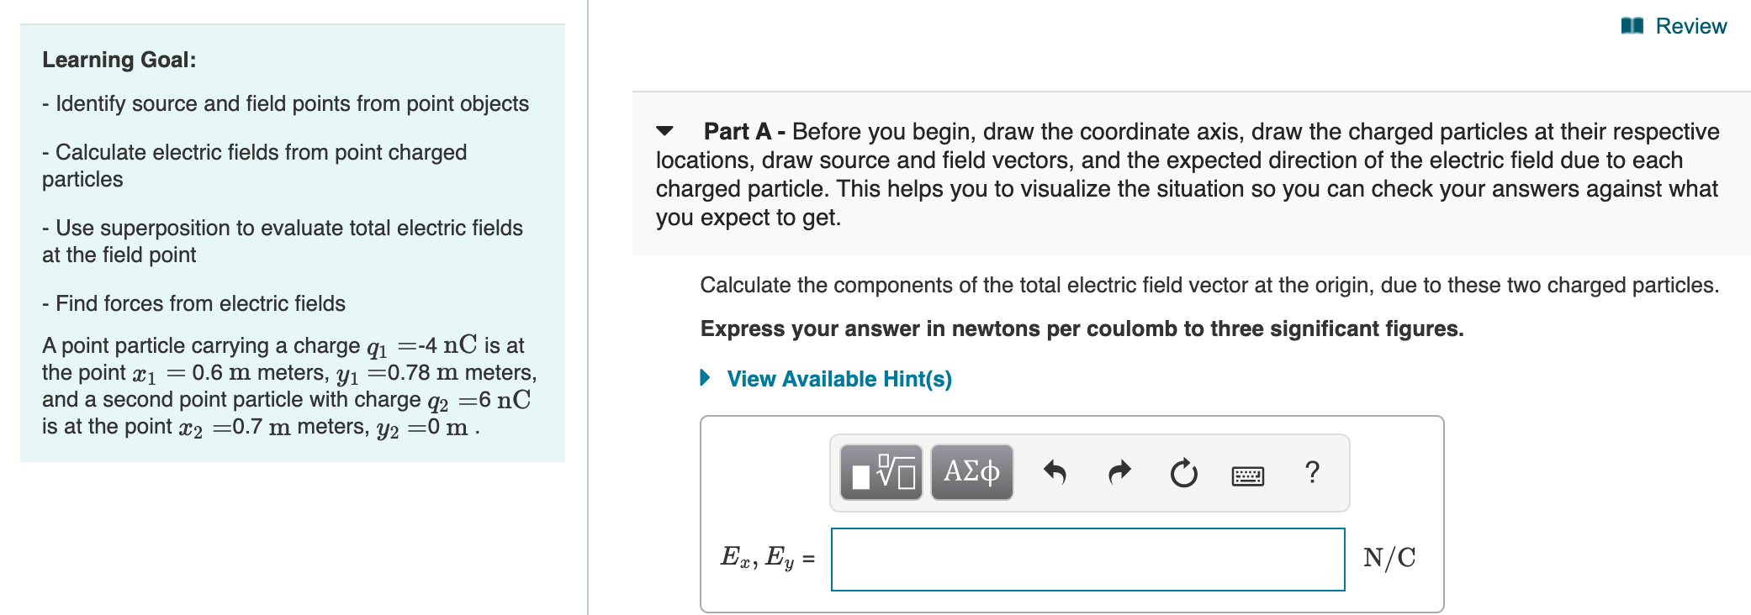Click the question mark help icon
The width and height of the screenshot is (1751, 615).
point(1312,472)
